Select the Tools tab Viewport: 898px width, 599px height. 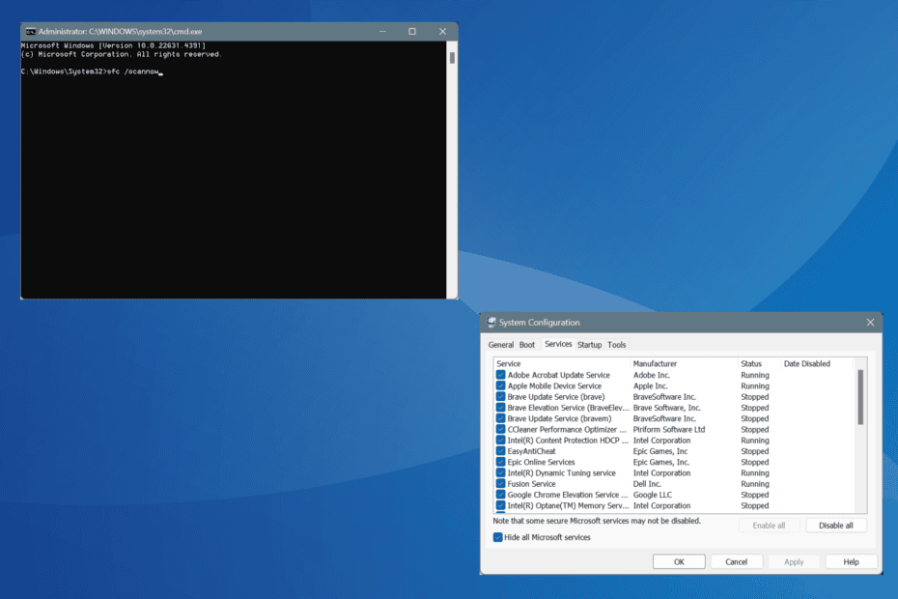(x=617, y=344)
